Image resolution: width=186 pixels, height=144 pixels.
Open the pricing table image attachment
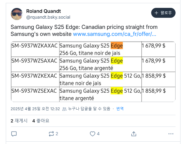pyautogui.click(x=93, y=72)
